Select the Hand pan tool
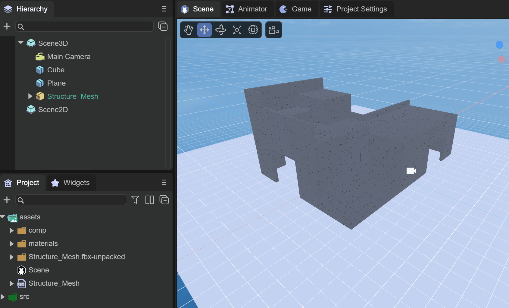 point(189,30)
